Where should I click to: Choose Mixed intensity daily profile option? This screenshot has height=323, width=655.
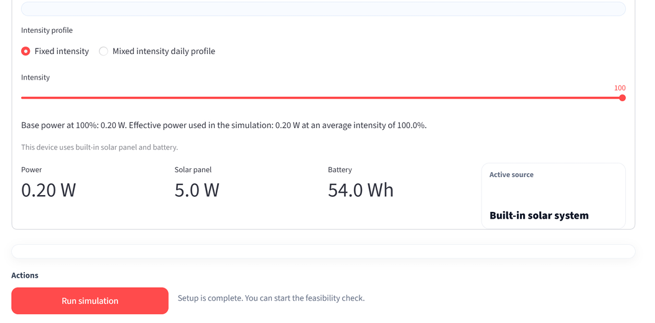104,52
